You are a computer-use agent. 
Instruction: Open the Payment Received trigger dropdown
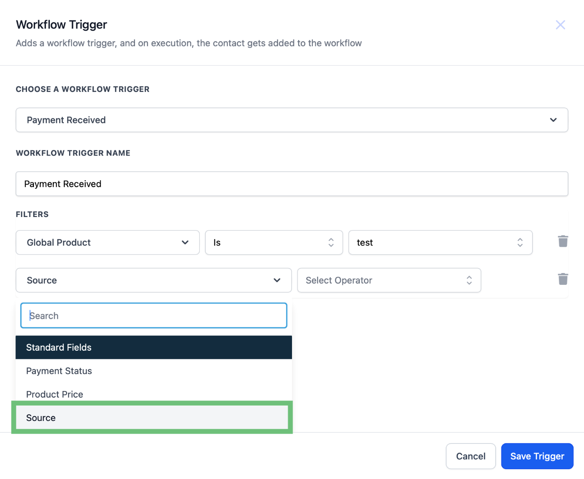(x=292, y=120)
